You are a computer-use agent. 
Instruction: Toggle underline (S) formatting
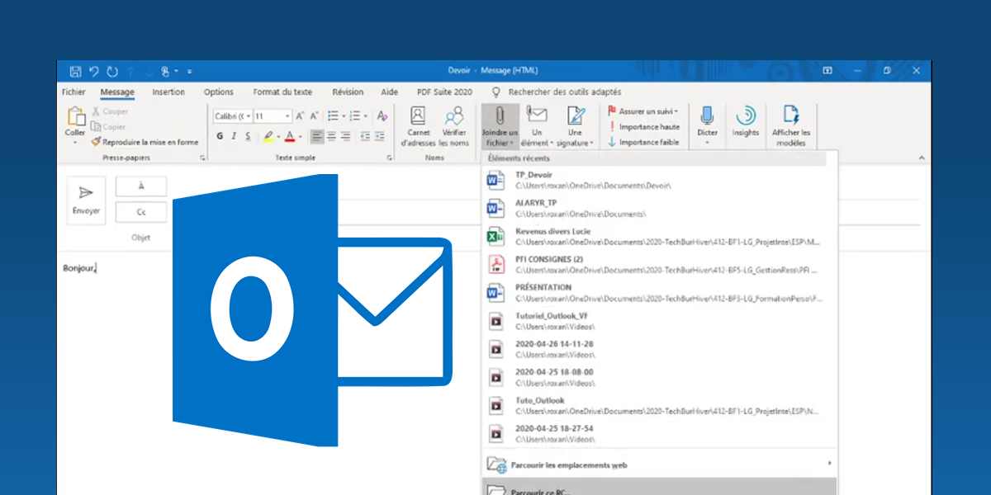(x=249, y=137)
